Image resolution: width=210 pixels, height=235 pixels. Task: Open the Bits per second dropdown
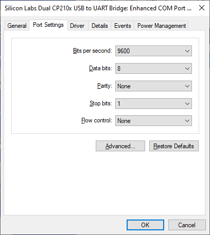pyautogui.click(x=153, y=51)
